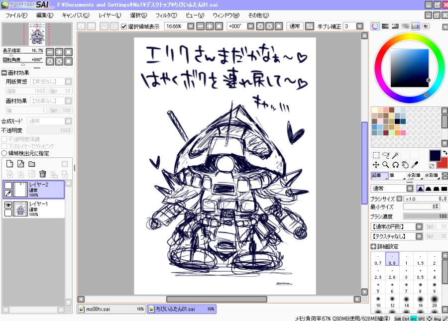Click the canvas horizontal scrollbar thumb

[217, 299]
